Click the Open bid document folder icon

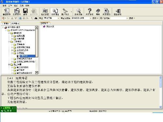[17, 12]
